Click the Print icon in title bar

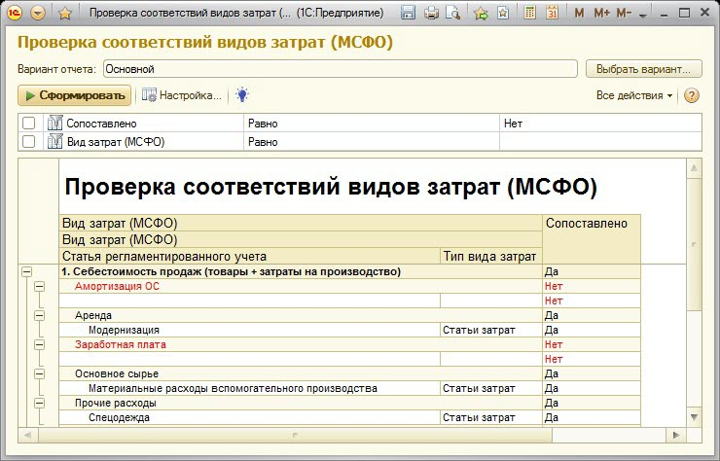coord(430,14)
